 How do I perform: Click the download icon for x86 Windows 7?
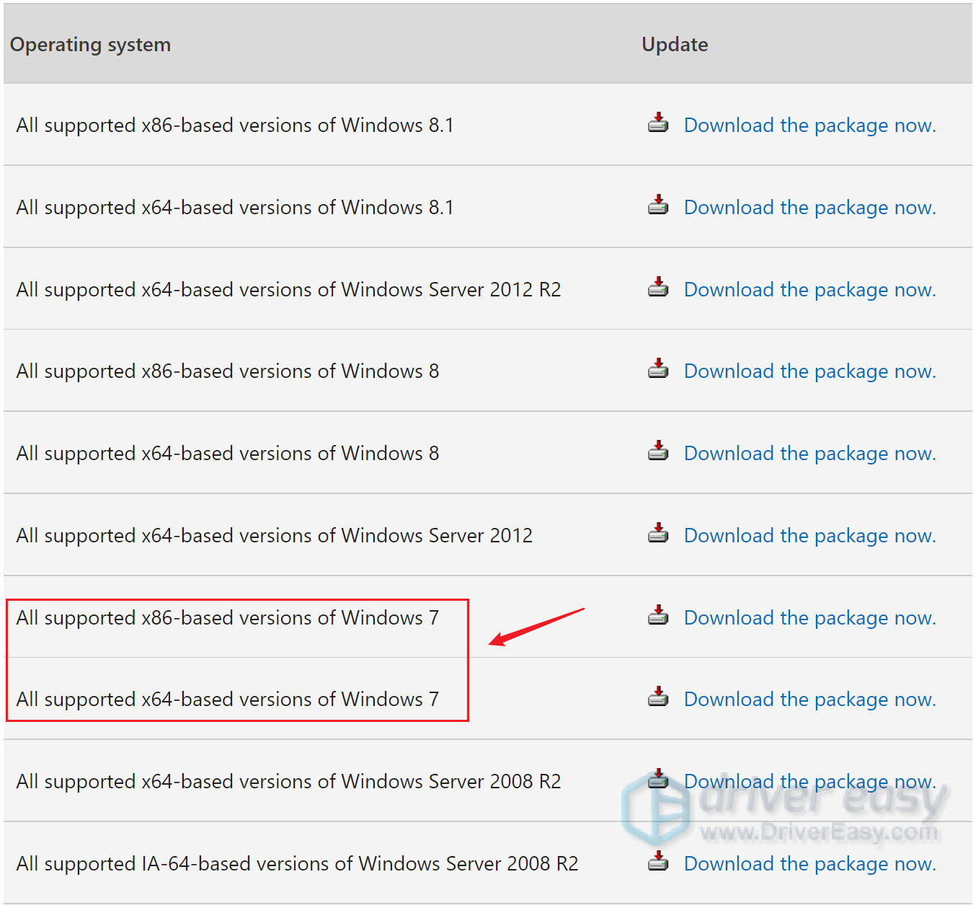[657, 616]
